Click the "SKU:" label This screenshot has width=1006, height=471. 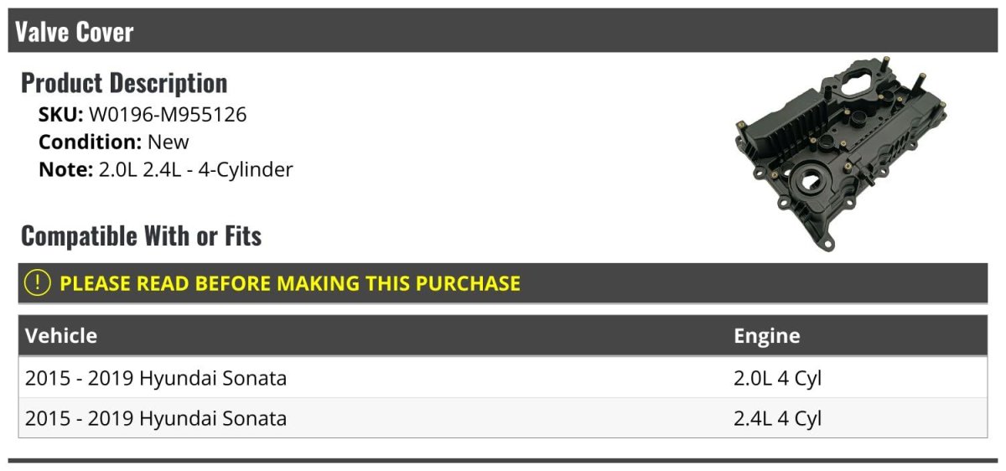coord(60,115)
